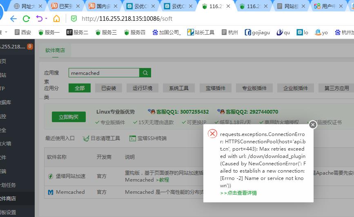The width and height of the screenshot is (354, 217).
Task: Go to the browser home page icon
Action: coord(56,18)
